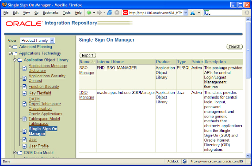The height and width of the screenshot is (166, 252).
Task: Click the S icon in status bar
Action: point(184,161)
